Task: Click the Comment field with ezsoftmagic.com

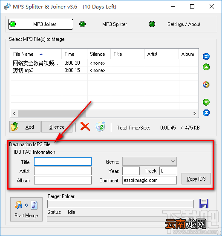Action: (x=150, y=180)
